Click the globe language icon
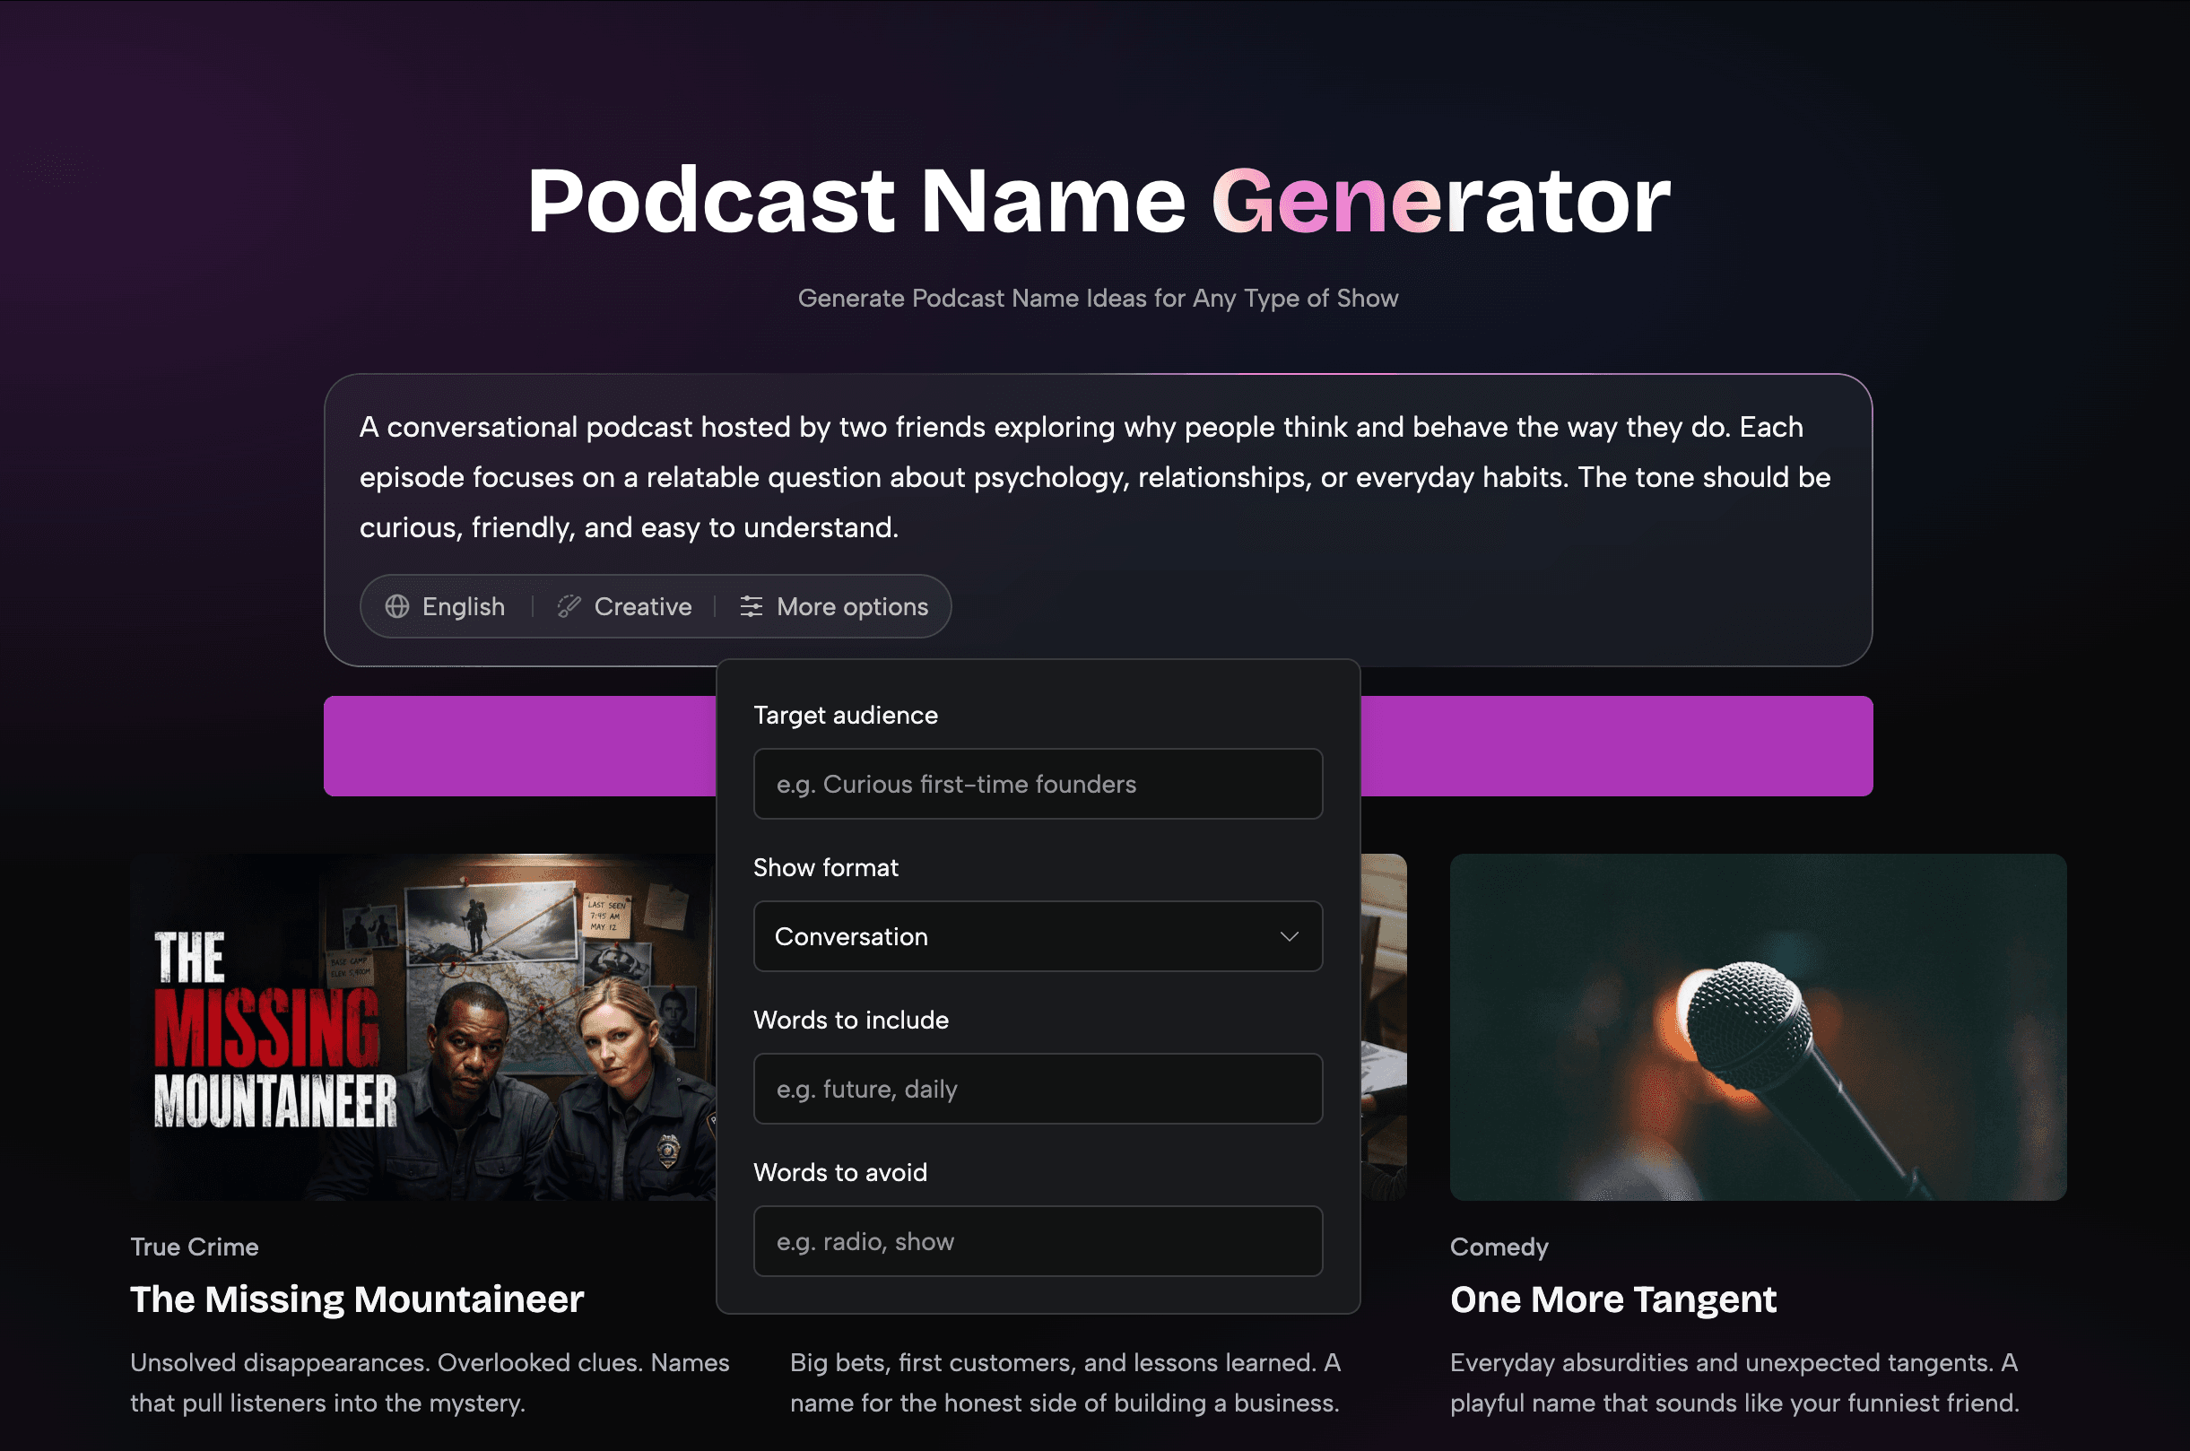This screenshot has height=1451, width=2190. point(397,606)
